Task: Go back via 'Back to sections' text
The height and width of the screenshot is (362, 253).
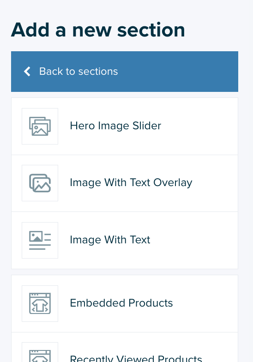Action: tap(78, 71)
